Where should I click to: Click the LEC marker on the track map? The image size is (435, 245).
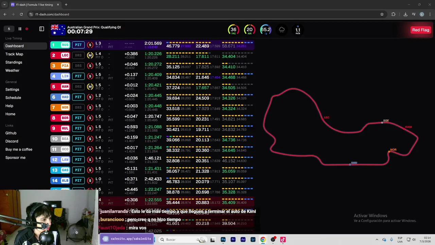point(326,117)
